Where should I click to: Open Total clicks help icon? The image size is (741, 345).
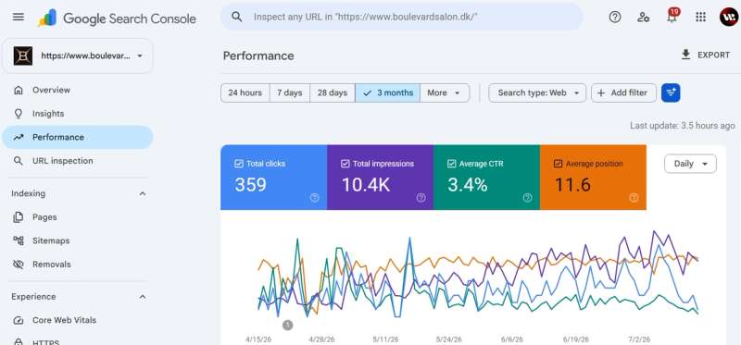(314, 198)
